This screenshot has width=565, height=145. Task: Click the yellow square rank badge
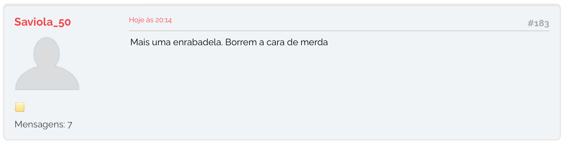tap(20, 107)
